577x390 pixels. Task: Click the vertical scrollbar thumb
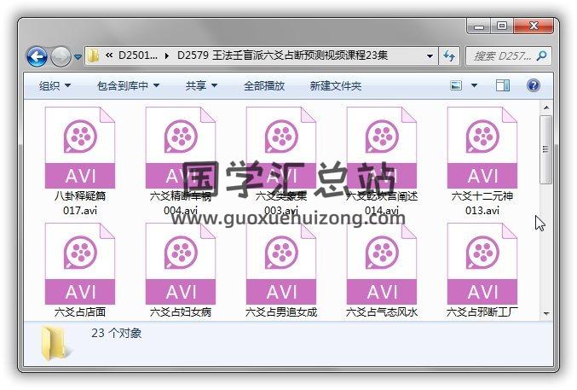pos(546,149)
